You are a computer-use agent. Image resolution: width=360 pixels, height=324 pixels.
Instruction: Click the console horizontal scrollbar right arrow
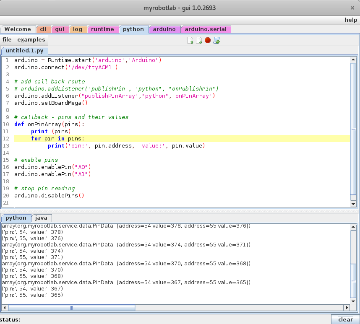pos(347,308)
